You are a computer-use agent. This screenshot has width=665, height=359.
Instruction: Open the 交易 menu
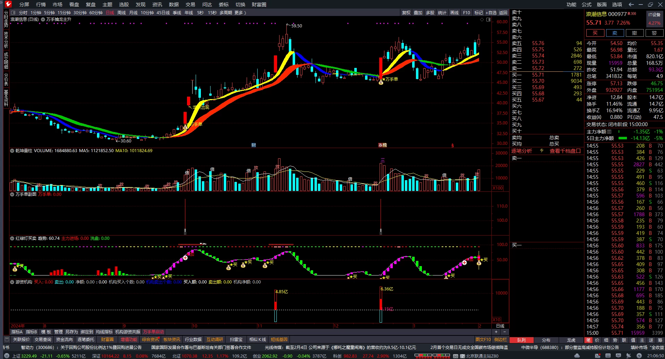point(190,5)
